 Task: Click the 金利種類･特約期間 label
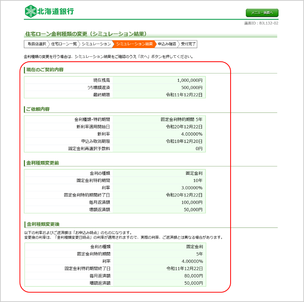coord(92,119)
